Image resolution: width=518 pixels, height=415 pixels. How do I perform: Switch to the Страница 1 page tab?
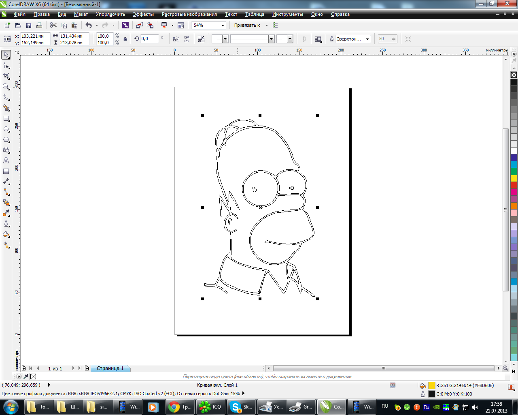(x=110, y=368)
